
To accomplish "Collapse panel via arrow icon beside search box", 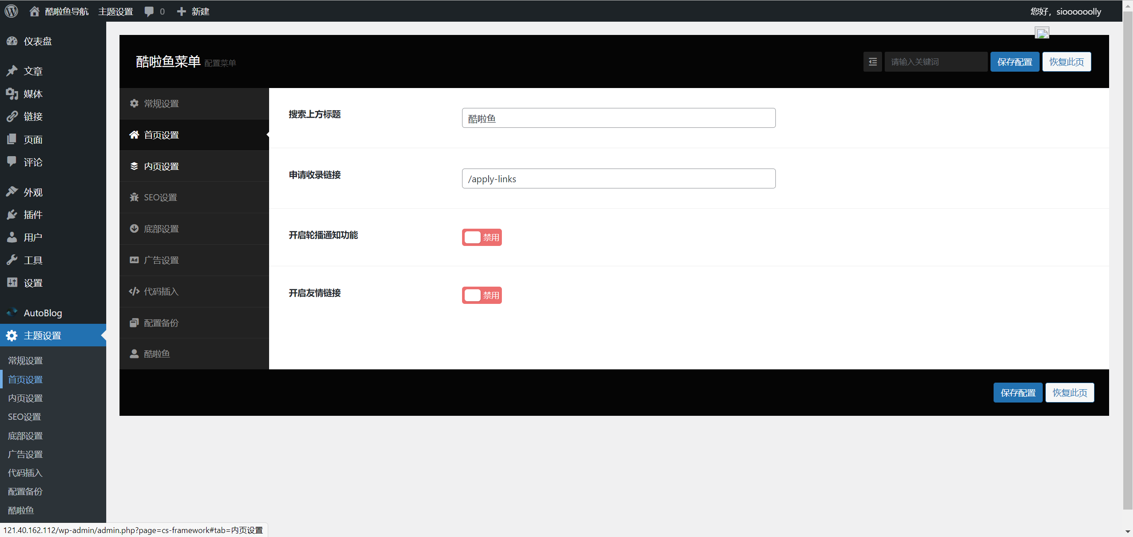I will pyautogui.click(x=872, y=61).
